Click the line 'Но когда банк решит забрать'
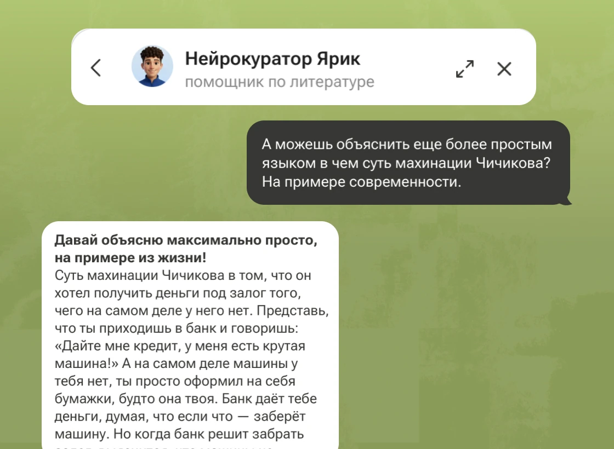Image resolution: width=614 pixels, height=449 pixels. coord(179,434)
